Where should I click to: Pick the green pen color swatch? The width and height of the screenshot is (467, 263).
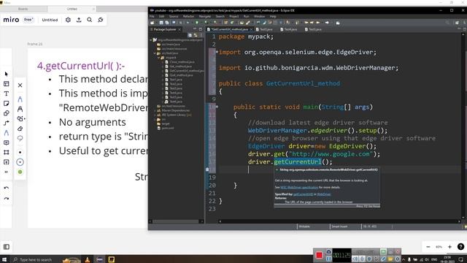[20, 172]
